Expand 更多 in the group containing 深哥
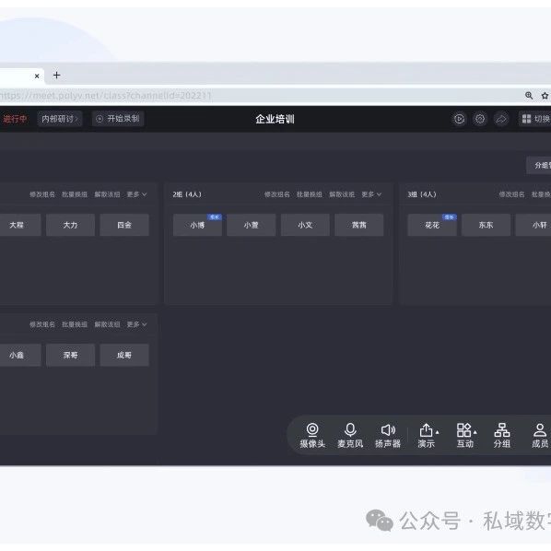The height and width of the screenshot is (551, 551). [136, 324]
